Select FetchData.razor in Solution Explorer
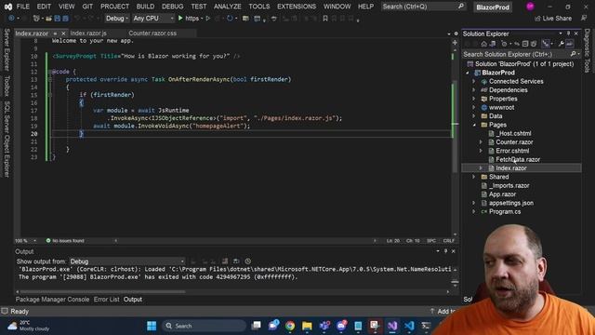 pos(518,159)
